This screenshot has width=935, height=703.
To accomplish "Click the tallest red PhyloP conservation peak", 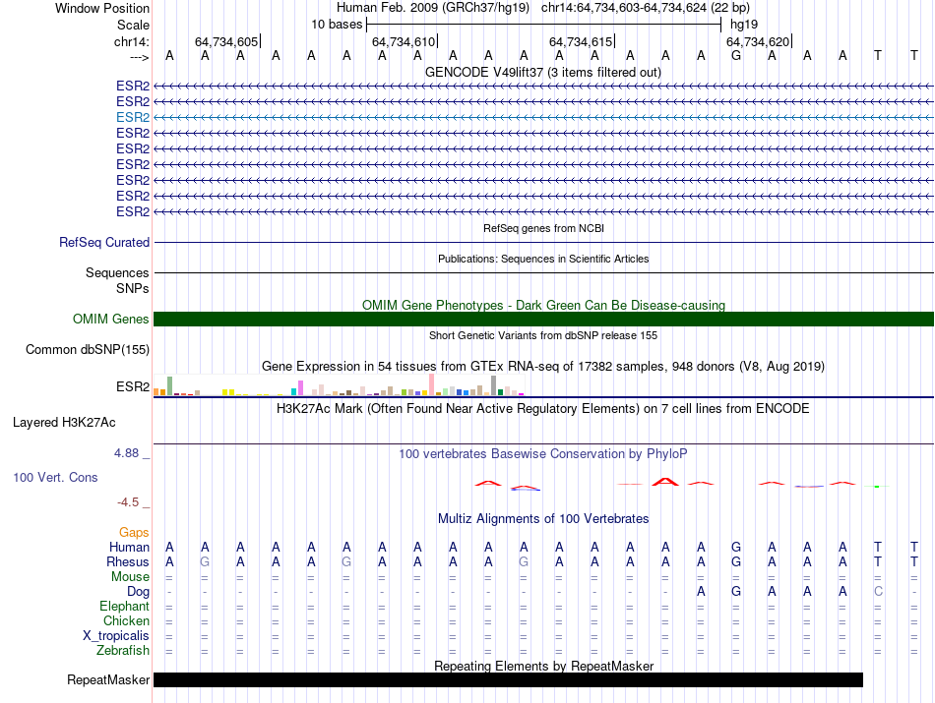I will pyautogui.click(x=665, y=482).
